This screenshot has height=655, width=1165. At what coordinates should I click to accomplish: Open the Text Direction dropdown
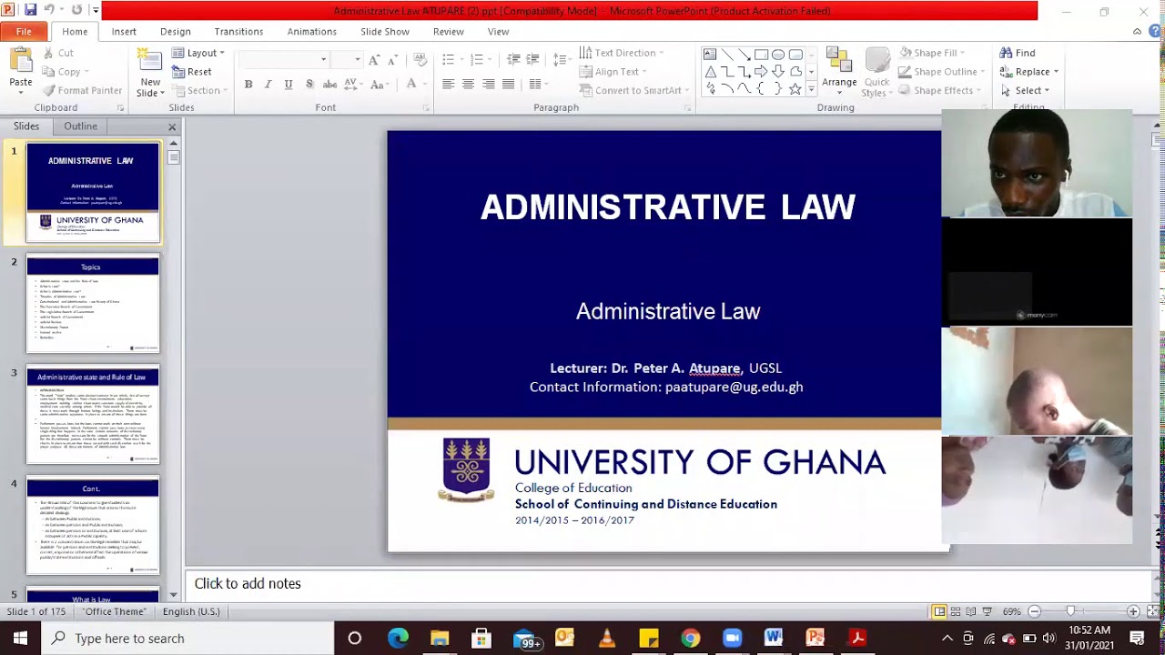click(x=622, y=53)
